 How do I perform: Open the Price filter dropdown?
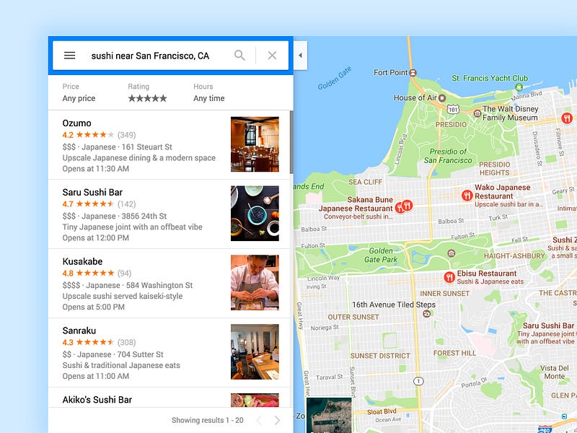79,93
